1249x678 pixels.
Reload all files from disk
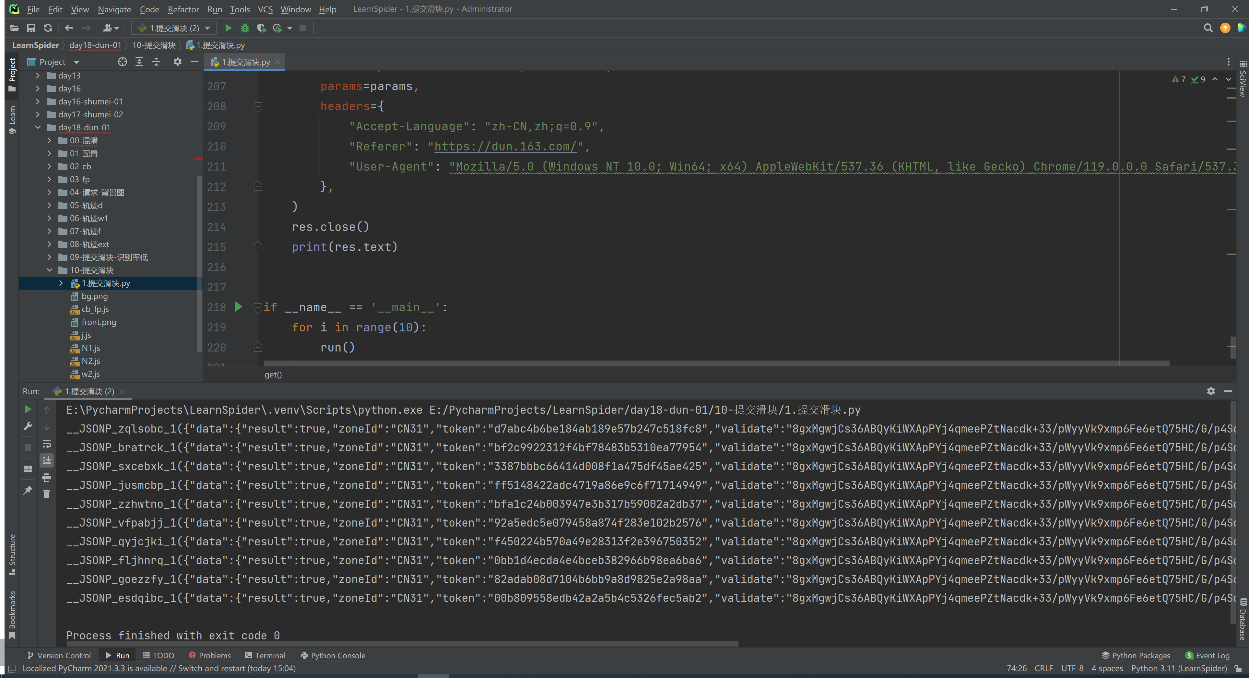(x=48, y=28)
